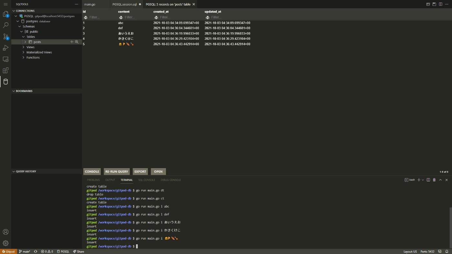Collapse the public schema node
Screen dimensions: 452x254
pyautogui.click(x=22, y=31)
